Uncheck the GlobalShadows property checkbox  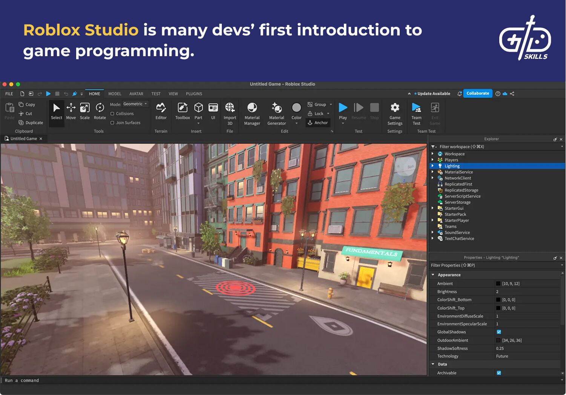(499, 332)
